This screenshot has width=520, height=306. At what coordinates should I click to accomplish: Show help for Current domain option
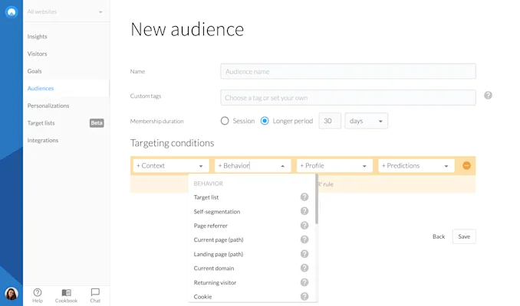click(x=304, y=268)
